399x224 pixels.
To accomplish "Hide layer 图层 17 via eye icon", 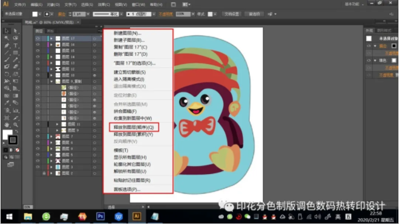I will [38, 38].
